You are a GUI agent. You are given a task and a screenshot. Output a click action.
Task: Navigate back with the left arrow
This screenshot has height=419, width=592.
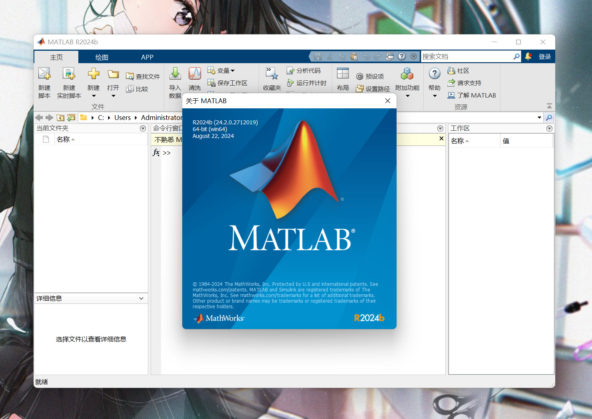coord(39,118)
